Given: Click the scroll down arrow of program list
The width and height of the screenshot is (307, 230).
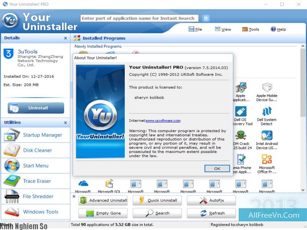Looking at the screenshot, I should [303, 190].
